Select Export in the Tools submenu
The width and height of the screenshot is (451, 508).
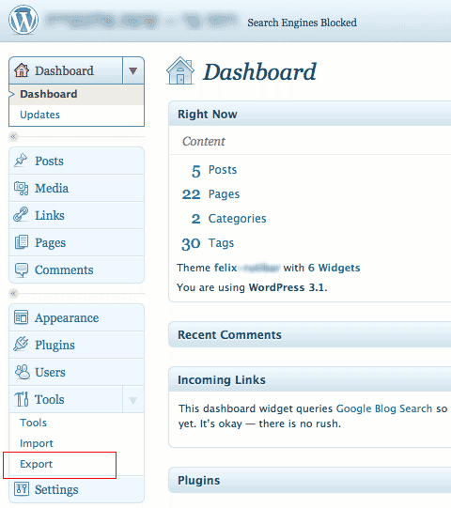pos(36,464)
